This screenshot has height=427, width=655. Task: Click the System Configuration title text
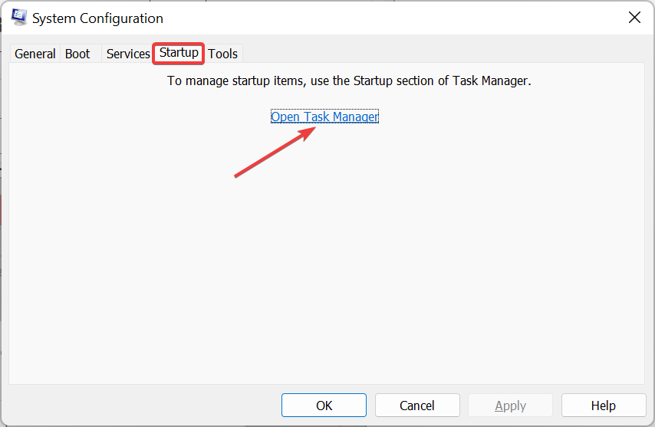point(97,18)
